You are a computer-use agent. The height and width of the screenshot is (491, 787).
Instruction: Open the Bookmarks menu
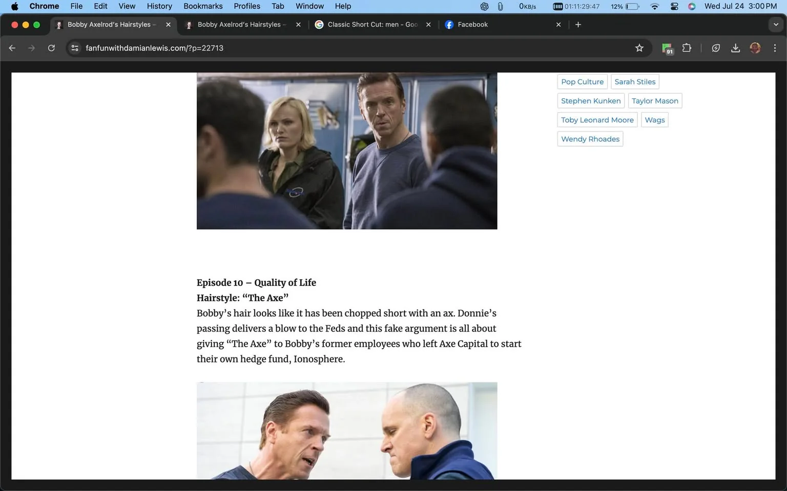click(x=203, y=6)
